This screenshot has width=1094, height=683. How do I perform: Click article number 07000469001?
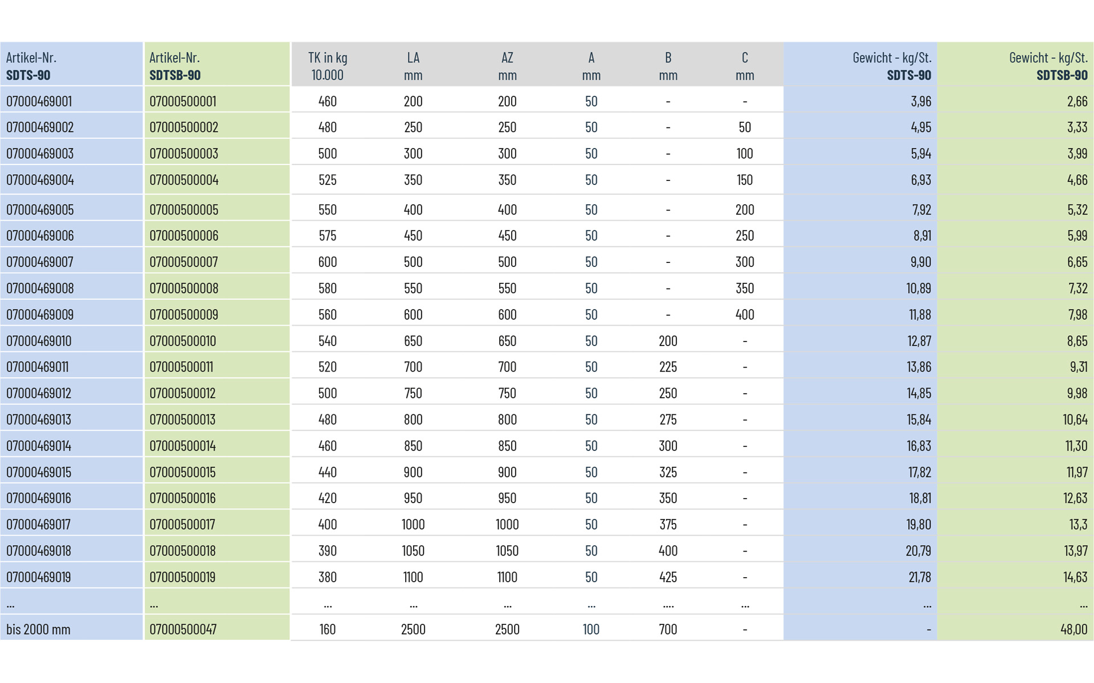[x=39, y=101]
